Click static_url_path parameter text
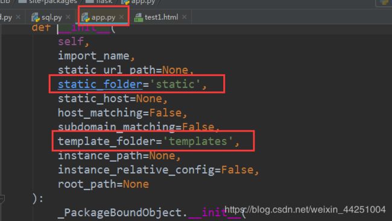Screen dimensions: 392x221 (107, 69)
